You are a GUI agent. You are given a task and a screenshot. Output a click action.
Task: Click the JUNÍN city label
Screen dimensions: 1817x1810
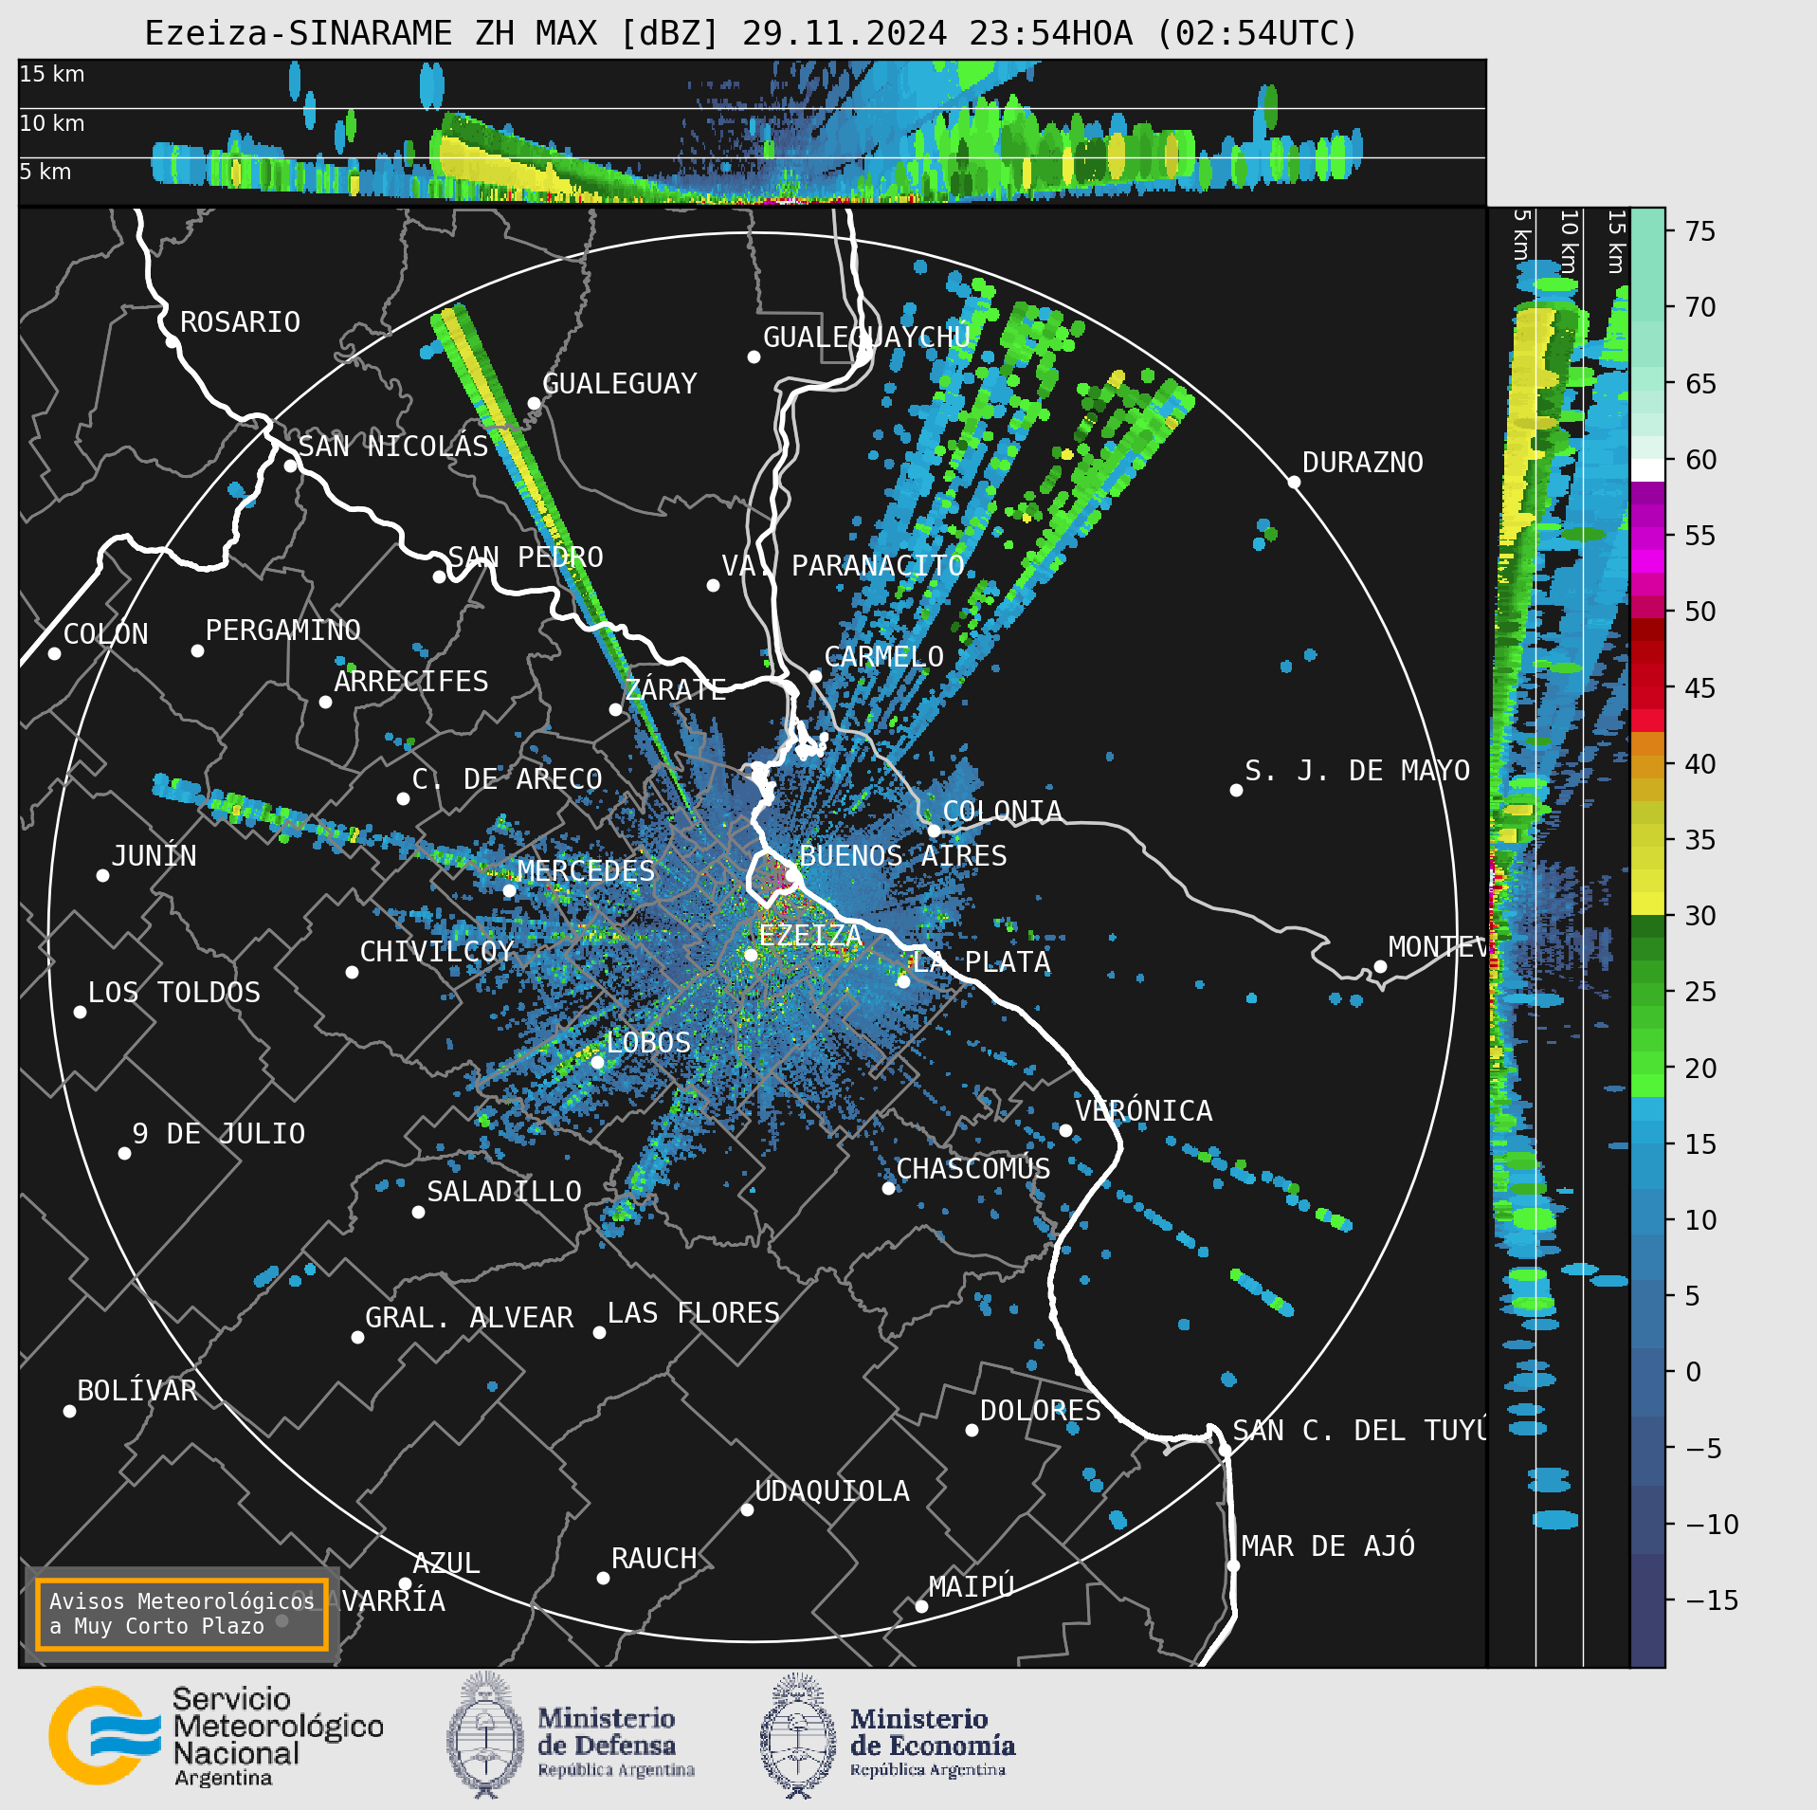154,855
